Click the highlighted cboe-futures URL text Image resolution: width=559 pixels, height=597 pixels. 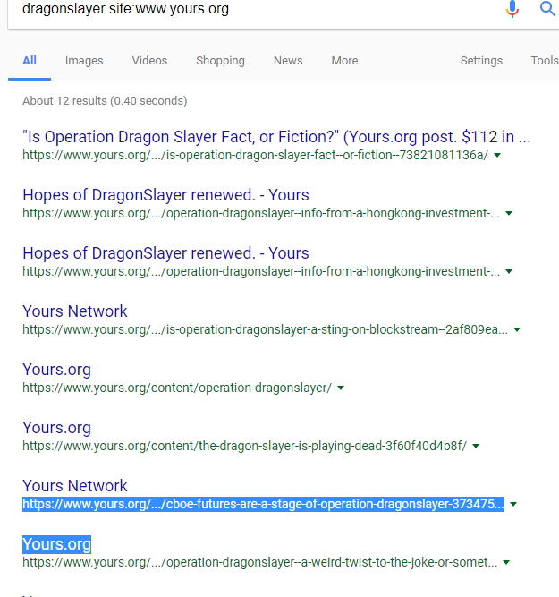263,504
